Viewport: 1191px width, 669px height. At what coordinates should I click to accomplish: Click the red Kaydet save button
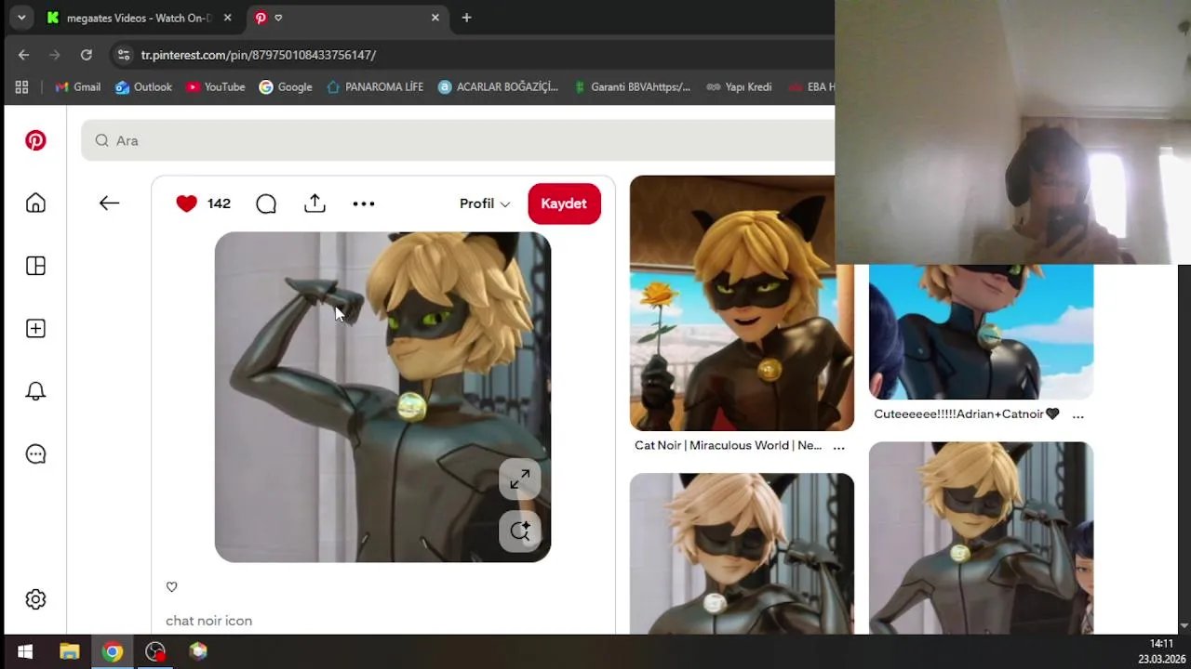(x=564, y=203)
